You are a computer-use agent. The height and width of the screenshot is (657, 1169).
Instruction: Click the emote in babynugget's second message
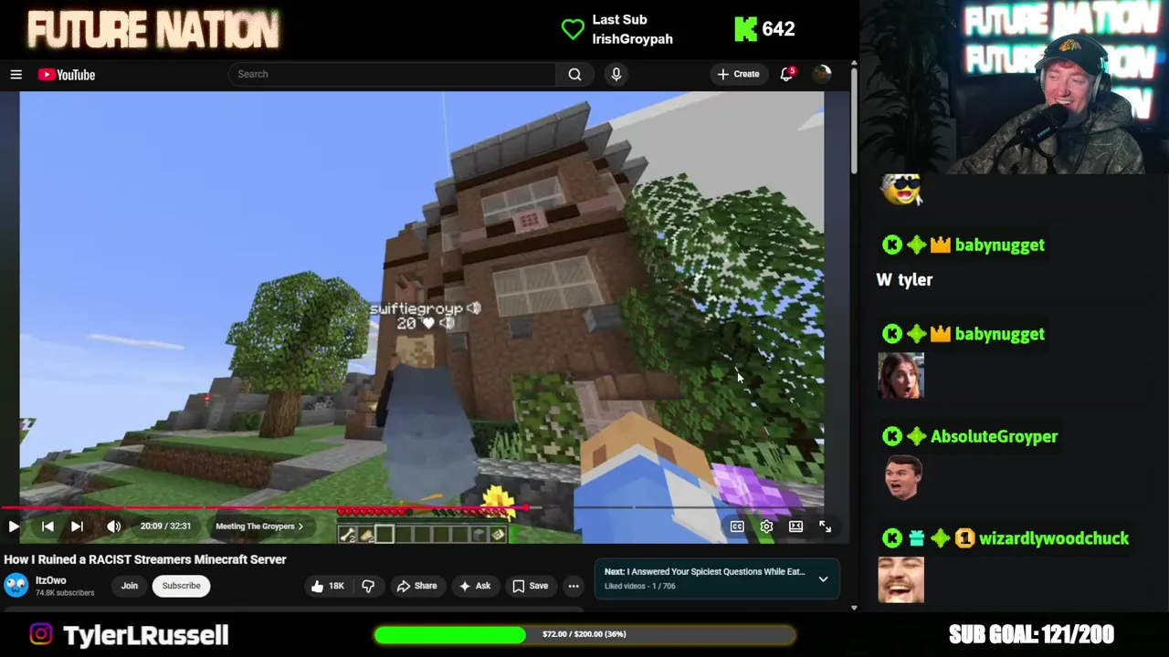coord(901,376)
